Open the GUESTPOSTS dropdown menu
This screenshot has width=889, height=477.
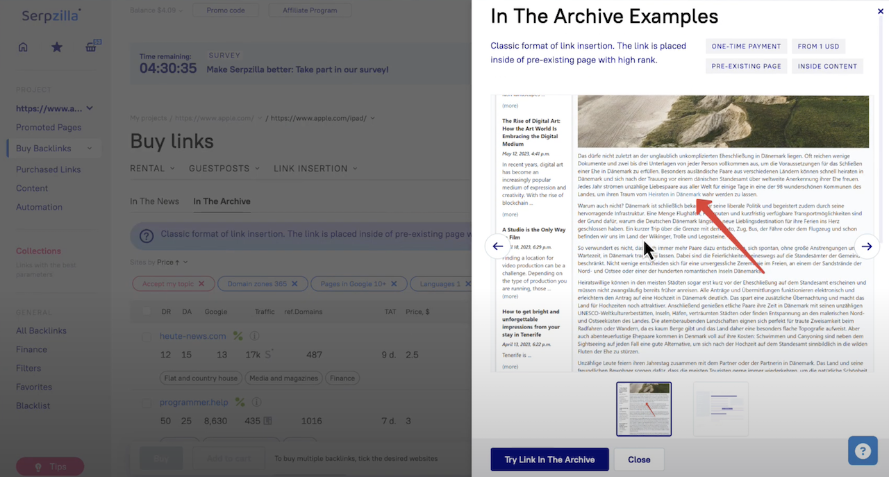point(224,168)
